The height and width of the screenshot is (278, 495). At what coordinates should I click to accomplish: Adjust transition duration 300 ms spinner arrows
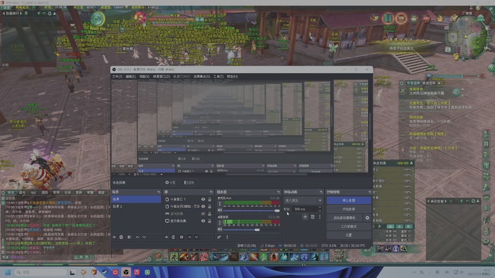click(320, 209)
